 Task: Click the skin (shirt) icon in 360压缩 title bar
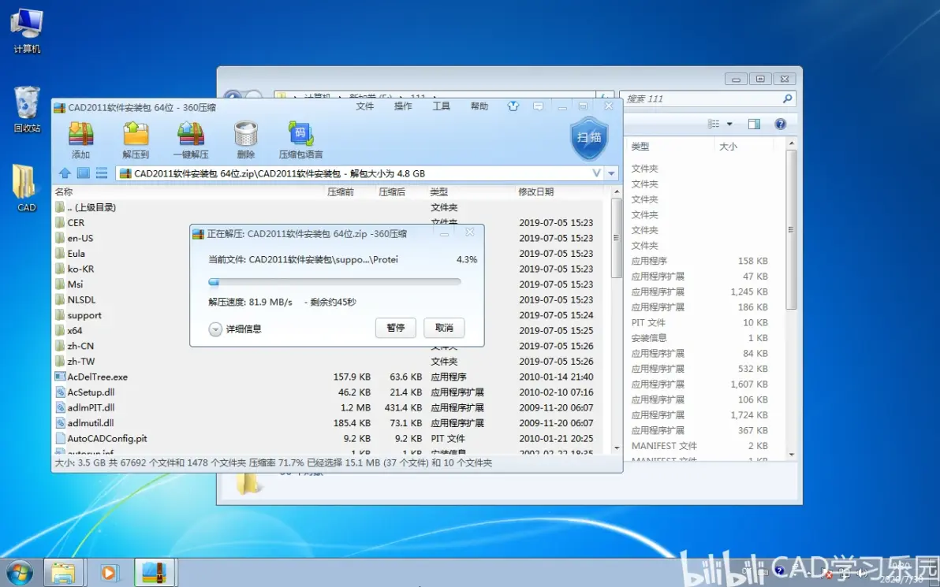[513, 106]
